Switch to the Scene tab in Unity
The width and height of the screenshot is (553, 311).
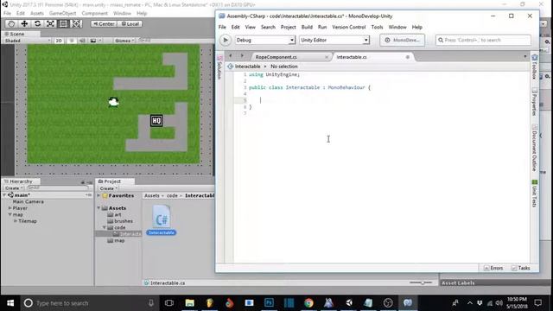(17, 34)
